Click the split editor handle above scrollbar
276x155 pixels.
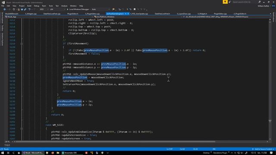(270, 20)
